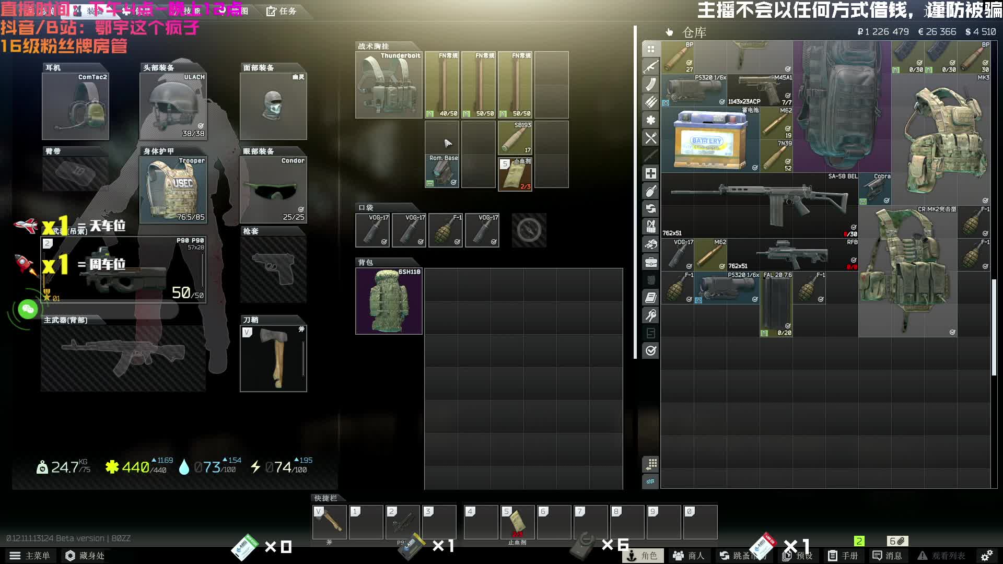Filter stash by magazines
Viewport: 1003px width, 564px height.
[650, 85]
